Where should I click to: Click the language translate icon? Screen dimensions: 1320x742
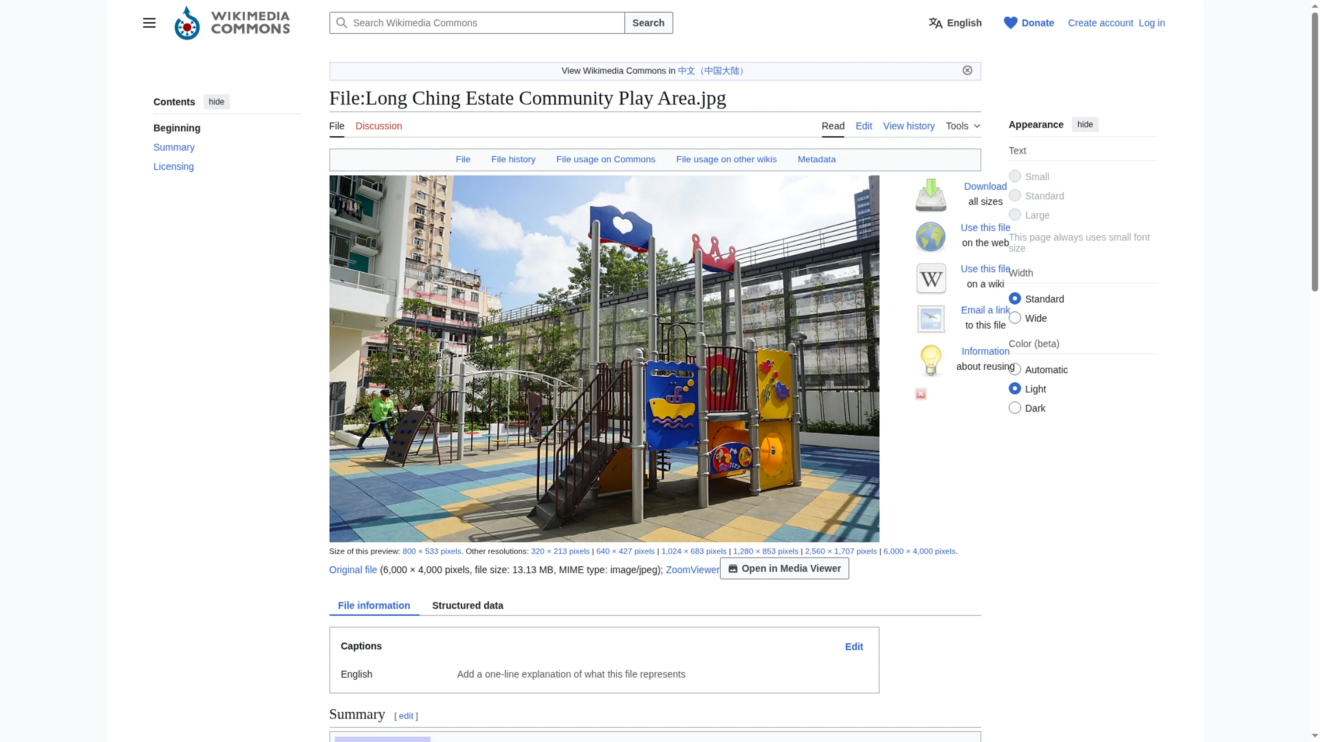[x=935, y=23]
